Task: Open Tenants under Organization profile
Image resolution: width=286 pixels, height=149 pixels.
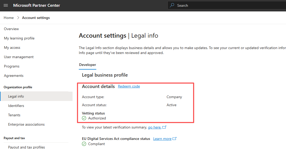Action: pos(14,115)
